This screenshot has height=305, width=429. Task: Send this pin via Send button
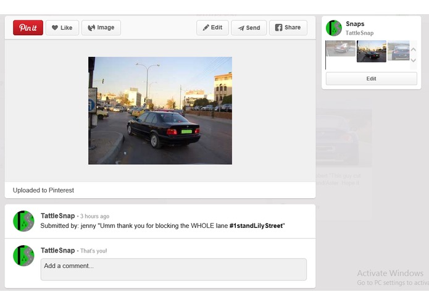249,28
